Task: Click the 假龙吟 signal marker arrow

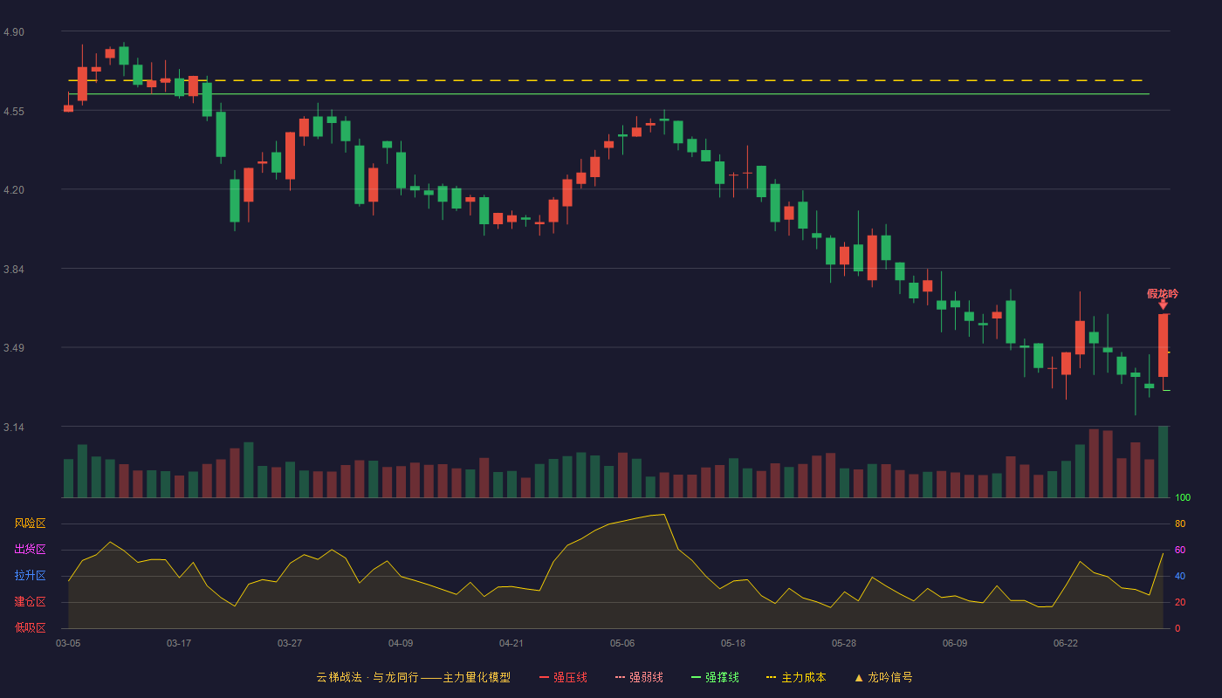Action: click(1163, 305)
